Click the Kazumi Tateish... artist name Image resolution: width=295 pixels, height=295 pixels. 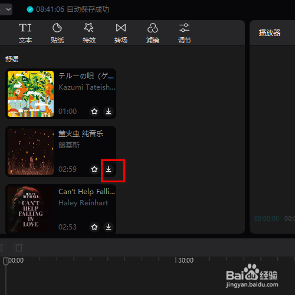pyautogui.click(x=87, y=87)
